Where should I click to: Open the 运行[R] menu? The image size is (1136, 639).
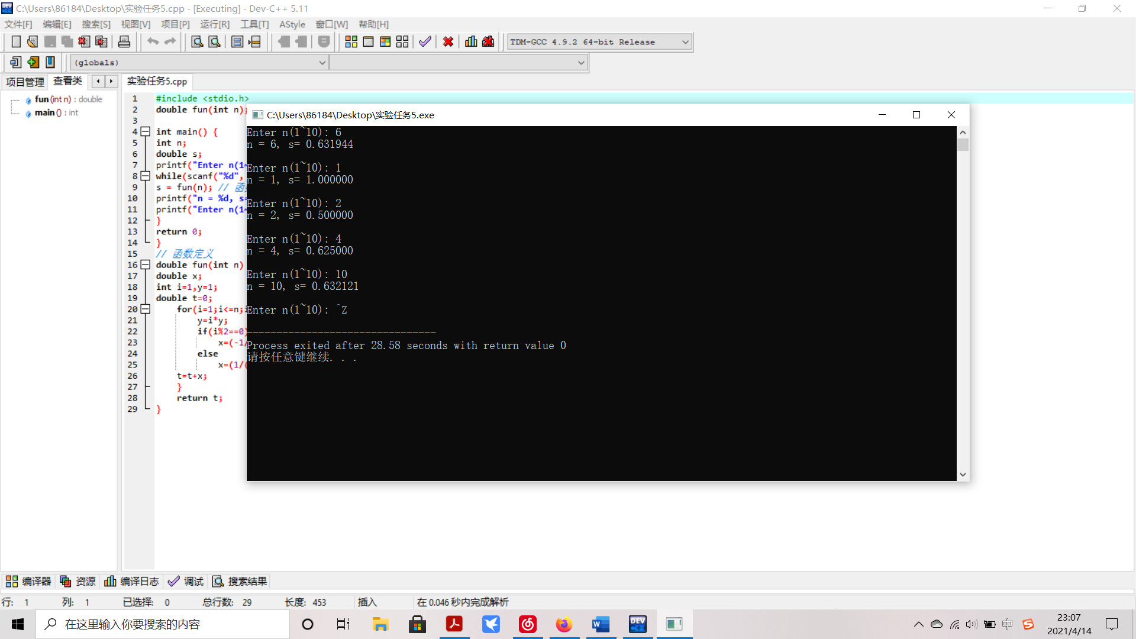214,24
